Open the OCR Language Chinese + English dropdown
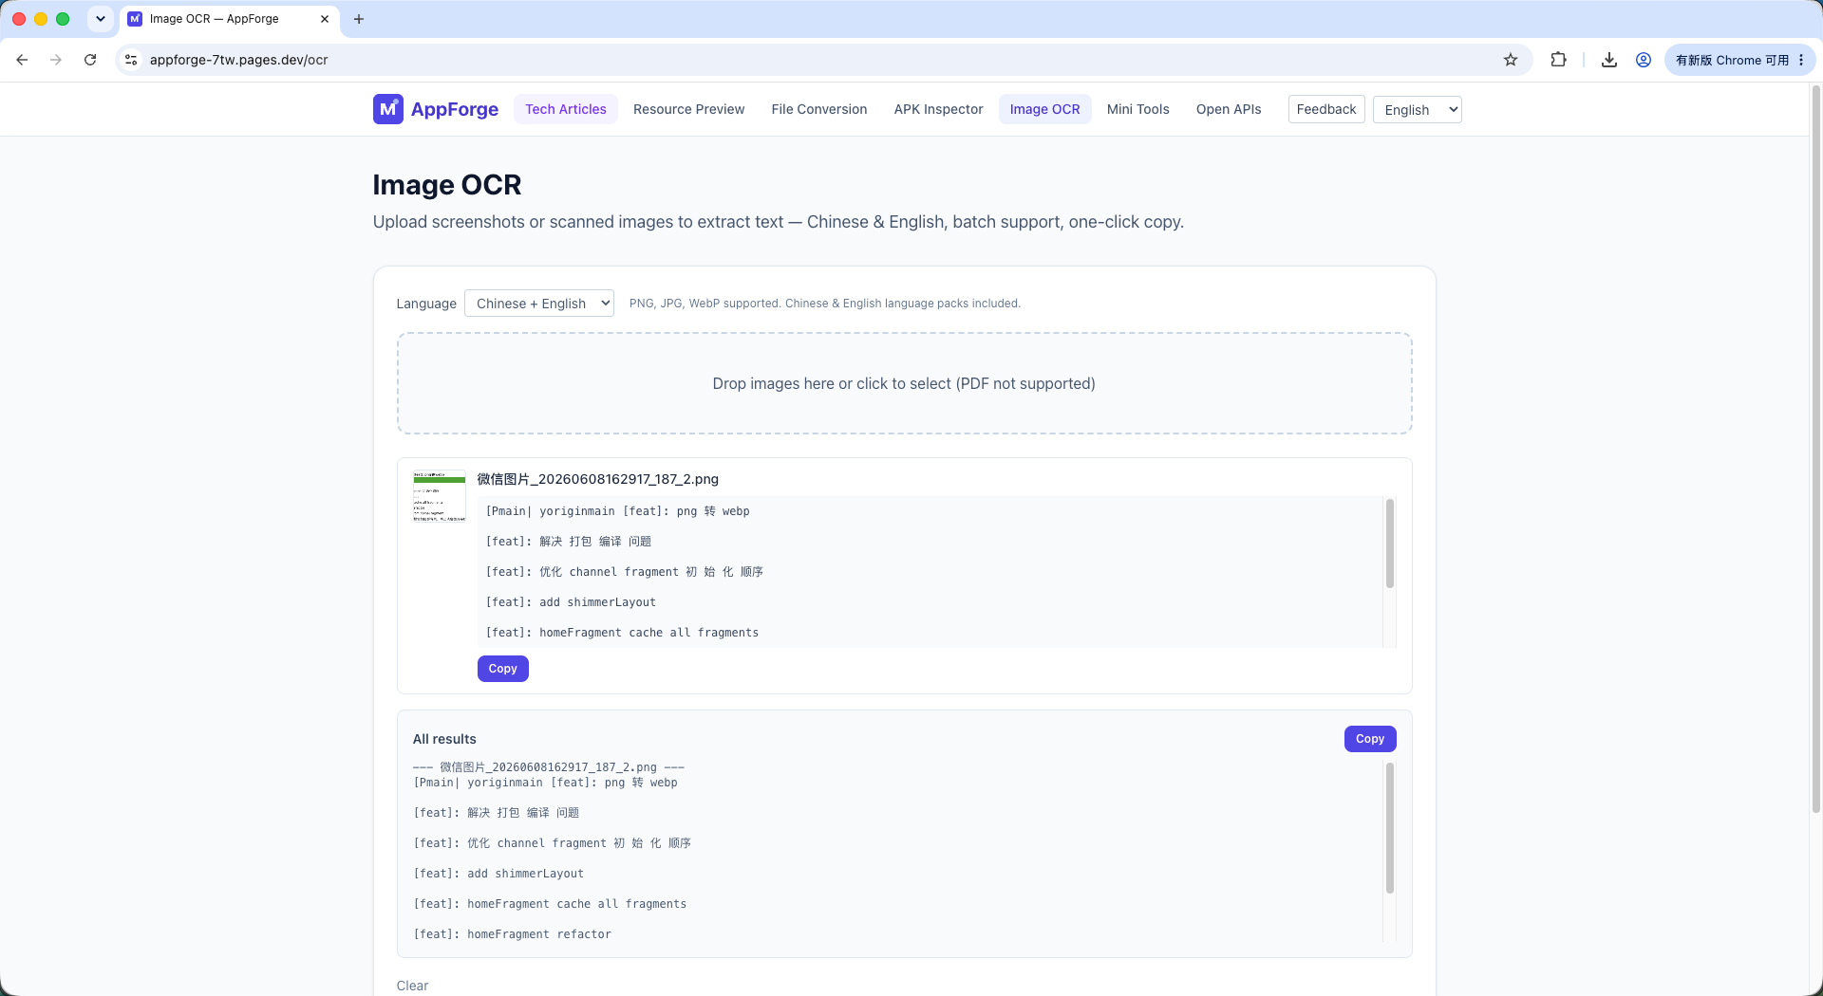Viewport: 1823px width, 996px height. 539,304
